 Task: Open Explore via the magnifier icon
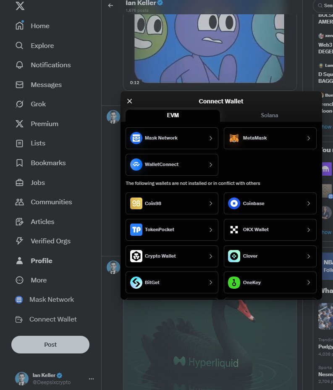[x=19, y=45]
